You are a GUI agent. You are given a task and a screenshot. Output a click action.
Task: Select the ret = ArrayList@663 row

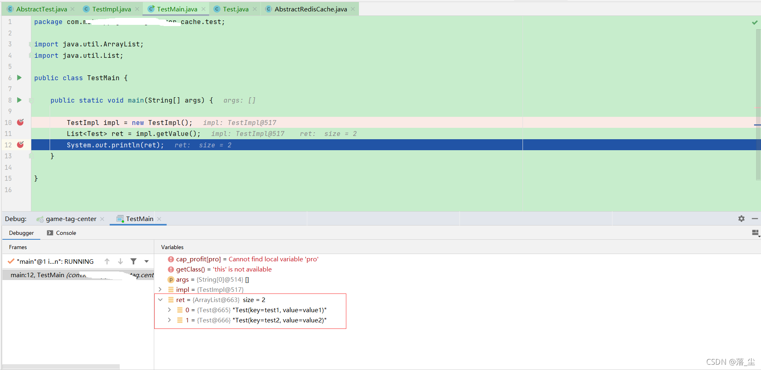tap(216, 300)
